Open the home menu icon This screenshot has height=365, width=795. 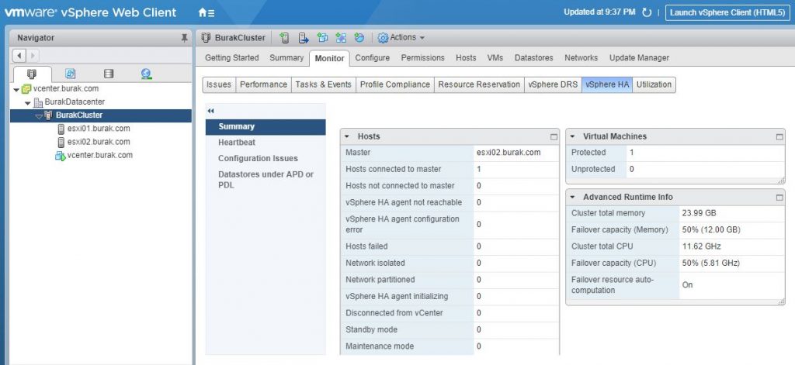tap(206, 12)
